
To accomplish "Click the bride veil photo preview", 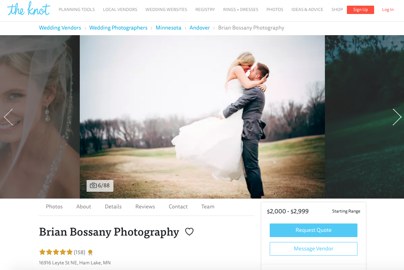I will point(40,117).
